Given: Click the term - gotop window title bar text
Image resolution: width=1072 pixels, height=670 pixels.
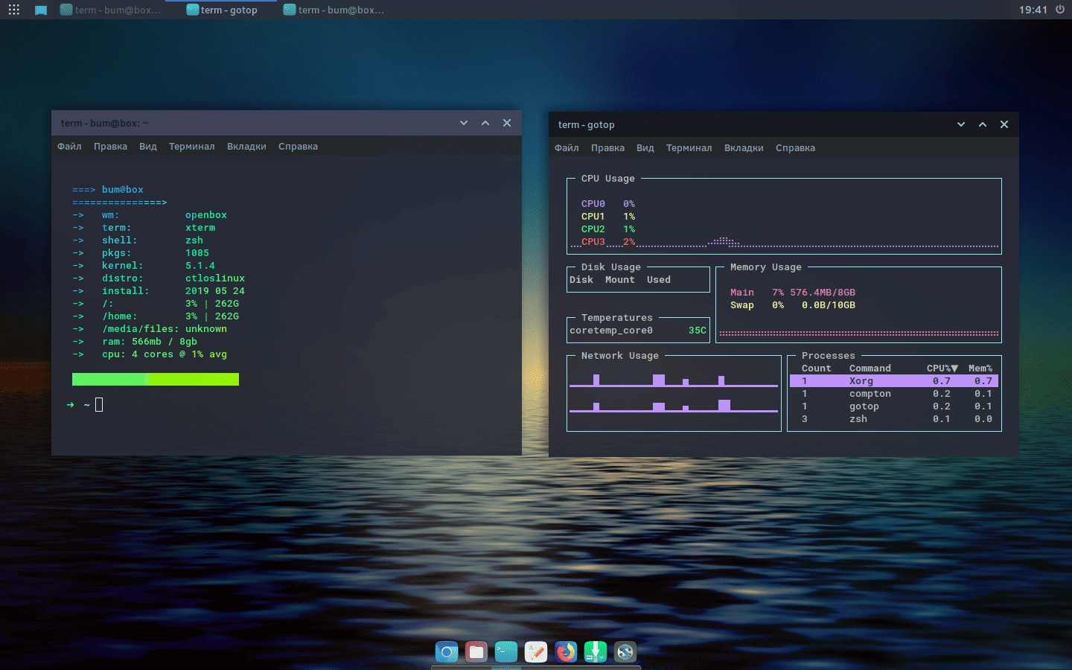Looking at the screenshot, I should pyautogui.click(x=587, y=125).
